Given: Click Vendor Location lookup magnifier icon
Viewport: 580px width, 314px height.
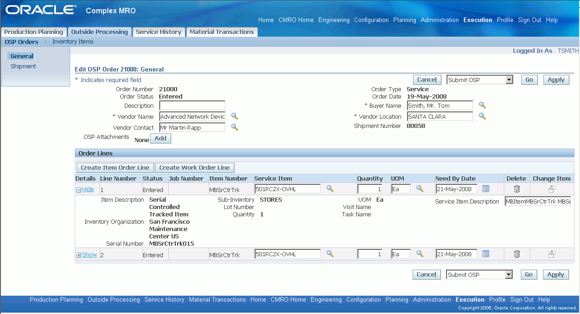Looking at the screenshot, I should click(482, 116).
